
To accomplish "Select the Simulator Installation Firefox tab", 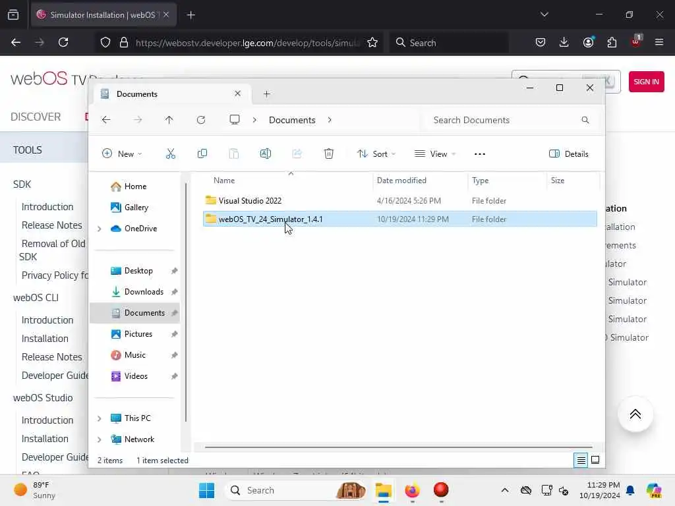I will 103,14.
